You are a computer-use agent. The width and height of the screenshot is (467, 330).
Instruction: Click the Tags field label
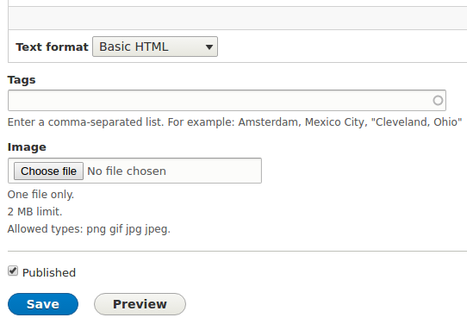[22, 80]
